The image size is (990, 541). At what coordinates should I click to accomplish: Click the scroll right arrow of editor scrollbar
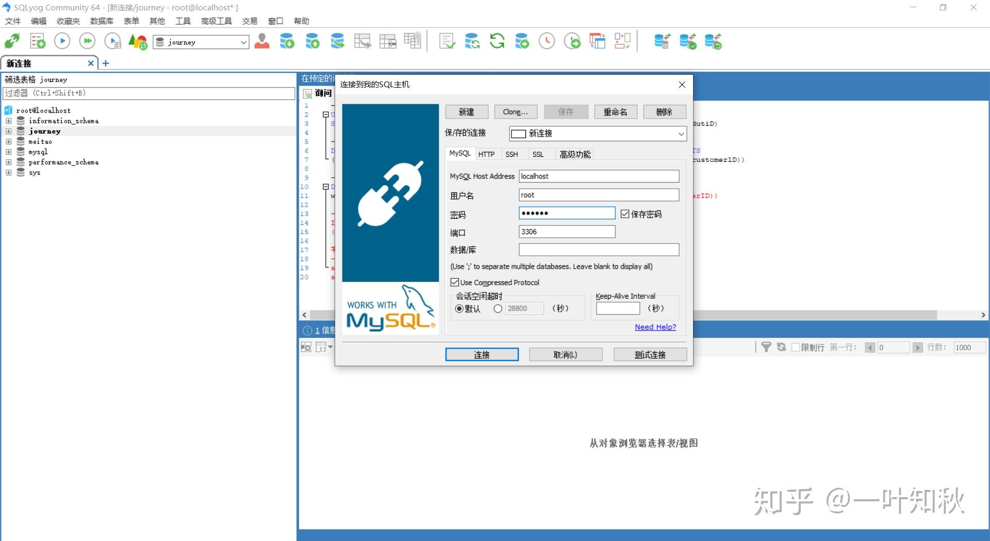(983, 315)
